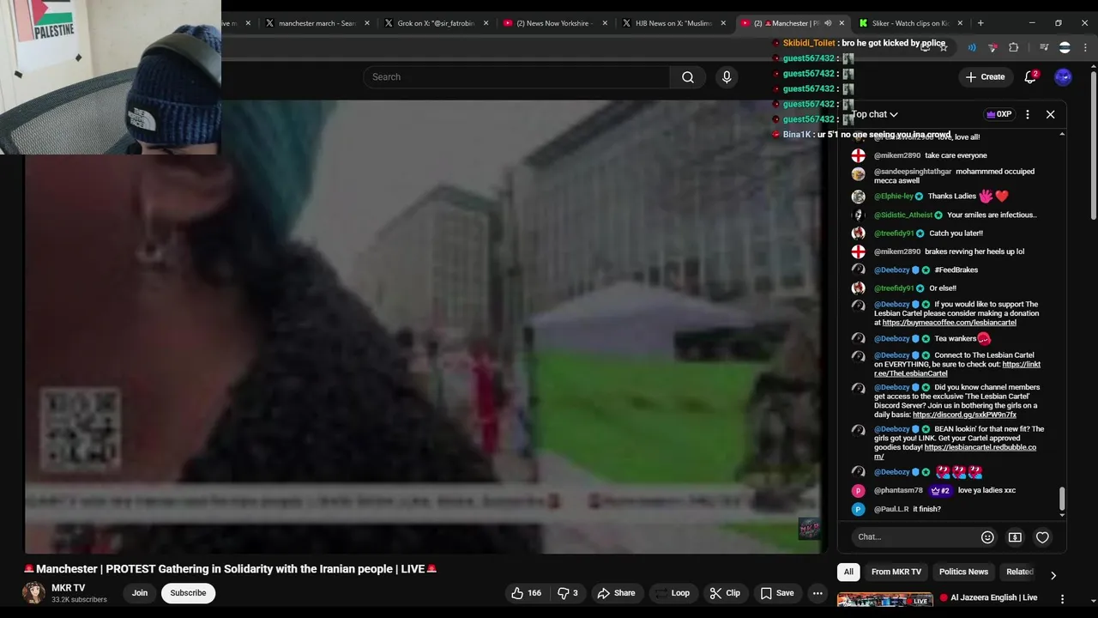Open options menu for Al Jazeera video
This screenshot has height=618, width=1098.
(1062, 599)
